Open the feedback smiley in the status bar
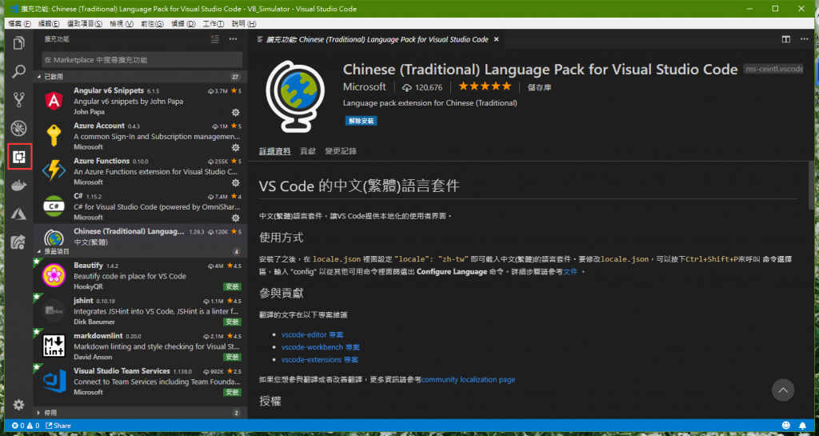This screenshot has width=819, height=436. point(786,426)
